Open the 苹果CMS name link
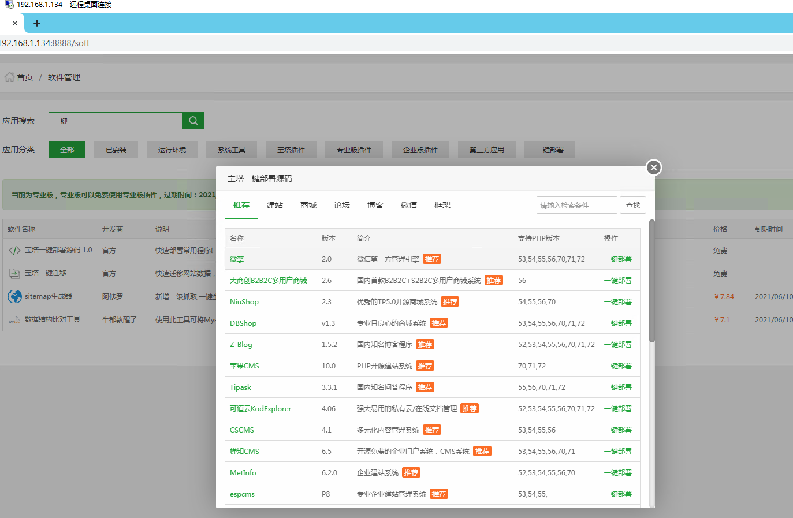 click(x=244, y=366)
